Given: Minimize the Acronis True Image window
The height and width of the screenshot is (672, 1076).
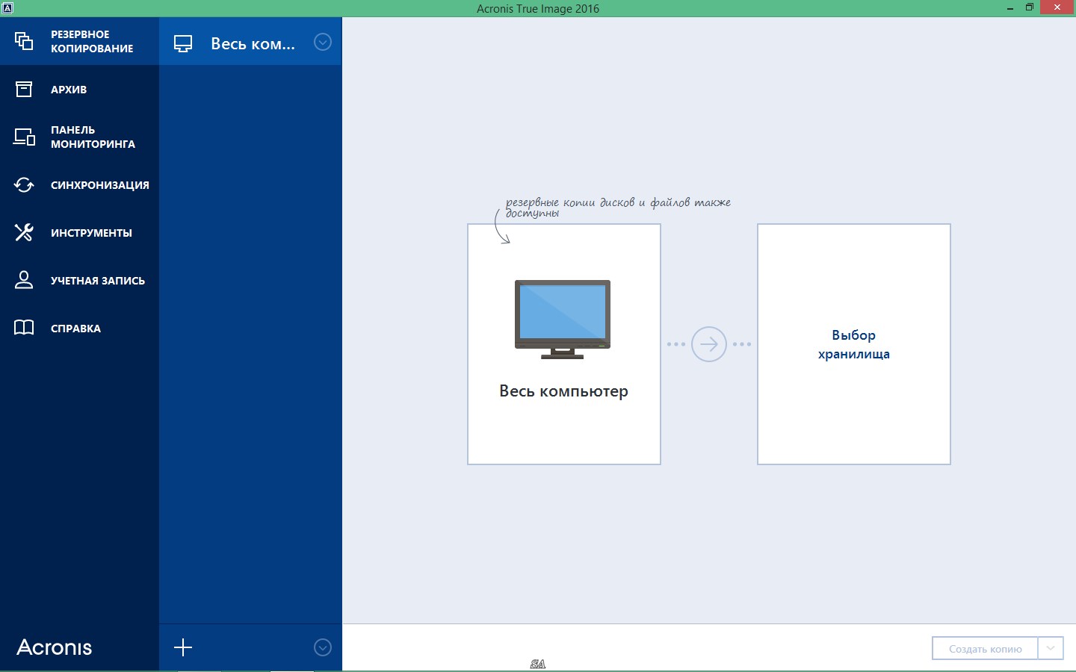Looking at the screenshot, I should click(1010, 8).
